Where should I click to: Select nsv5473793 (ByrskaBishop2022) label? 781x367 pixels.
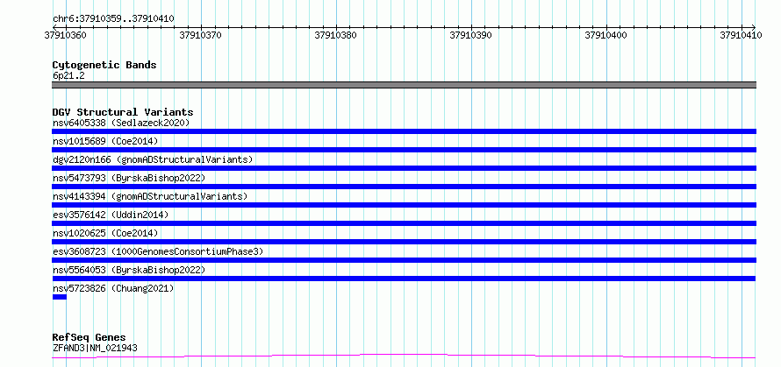pyautogui.click(x=129, y=178)
